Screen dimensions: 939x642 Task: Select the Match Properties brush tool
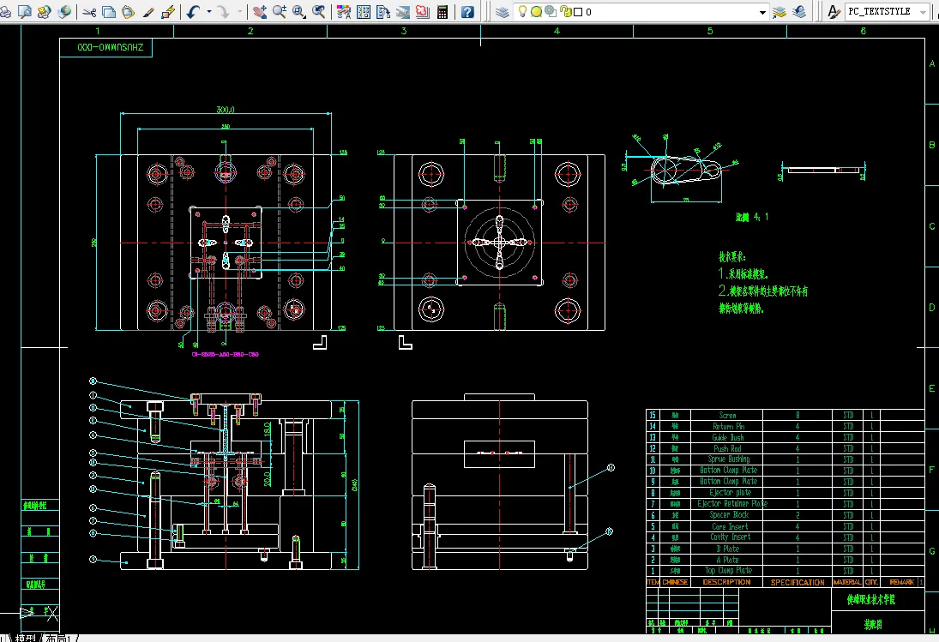(147, 11)
